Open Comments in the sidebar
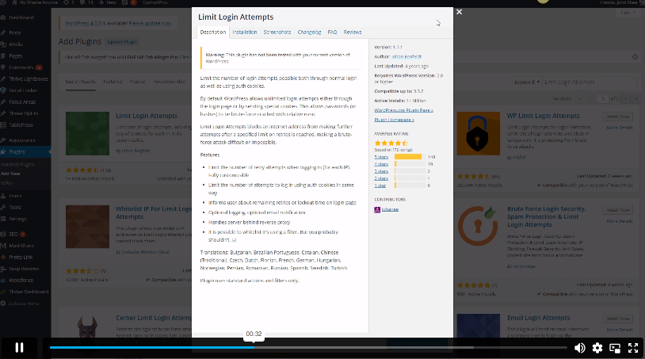This screenshot has width=645, height=359. 21,67
